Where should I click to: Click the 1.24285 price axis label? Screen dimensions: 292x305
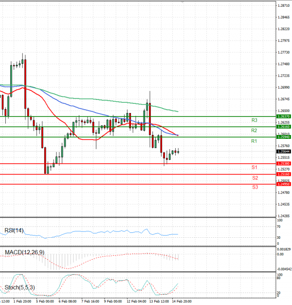pos(284,216)
